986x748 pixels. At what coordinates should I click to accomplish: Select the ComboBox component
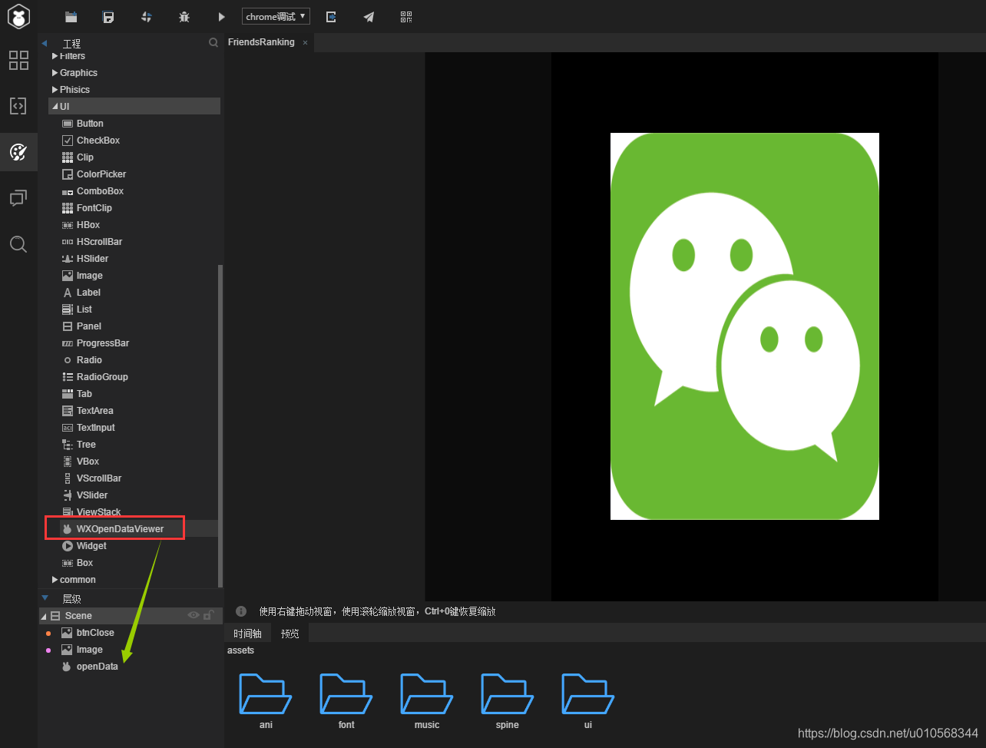pos(100,191)
